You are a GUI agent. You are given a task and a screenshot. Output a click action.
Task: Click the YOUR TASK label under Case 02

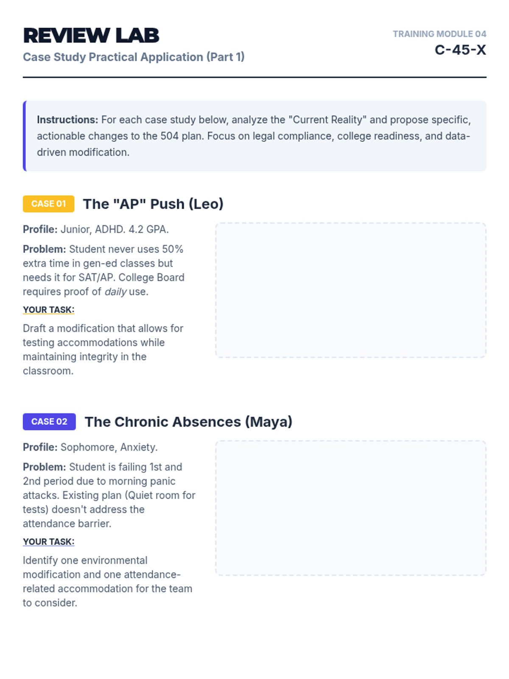pos(48,542)
